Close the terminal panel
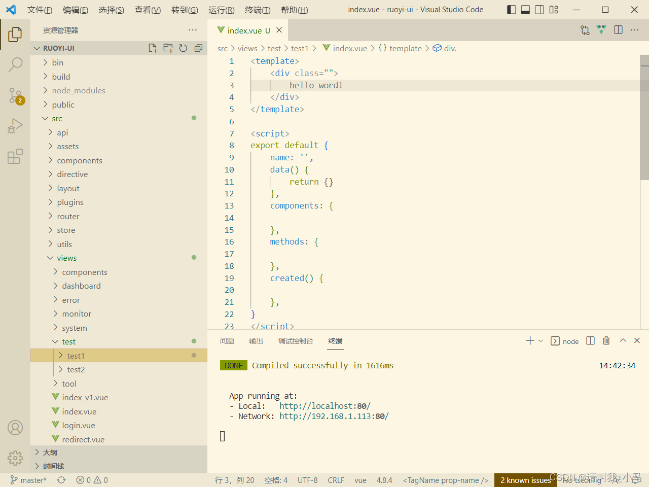The image size is (649, 487). click(x=637, y=341)
